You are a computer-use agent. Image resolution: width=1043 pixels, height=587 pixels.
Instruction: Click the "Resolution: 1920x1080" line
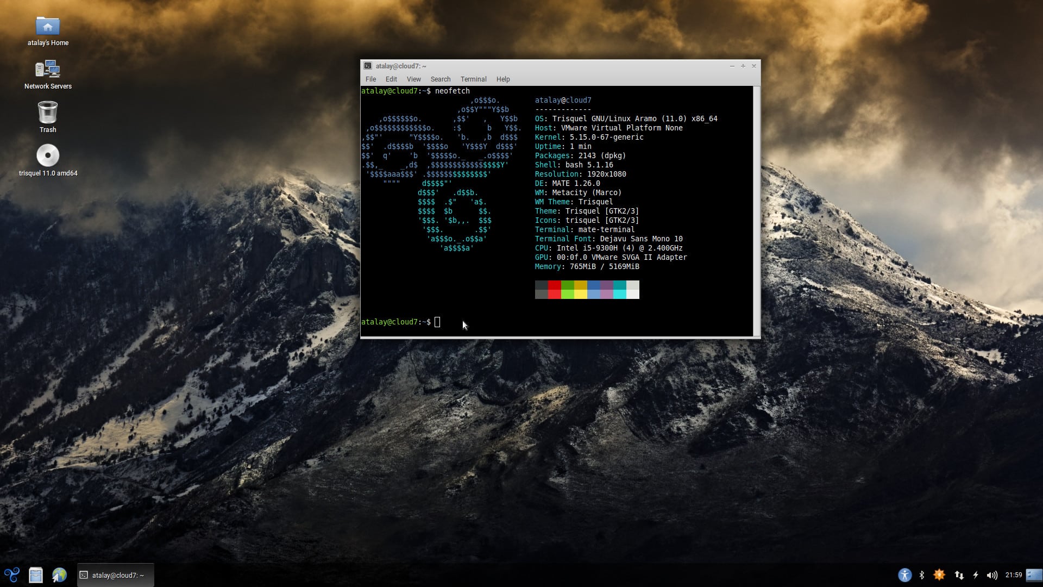point(580,174)
